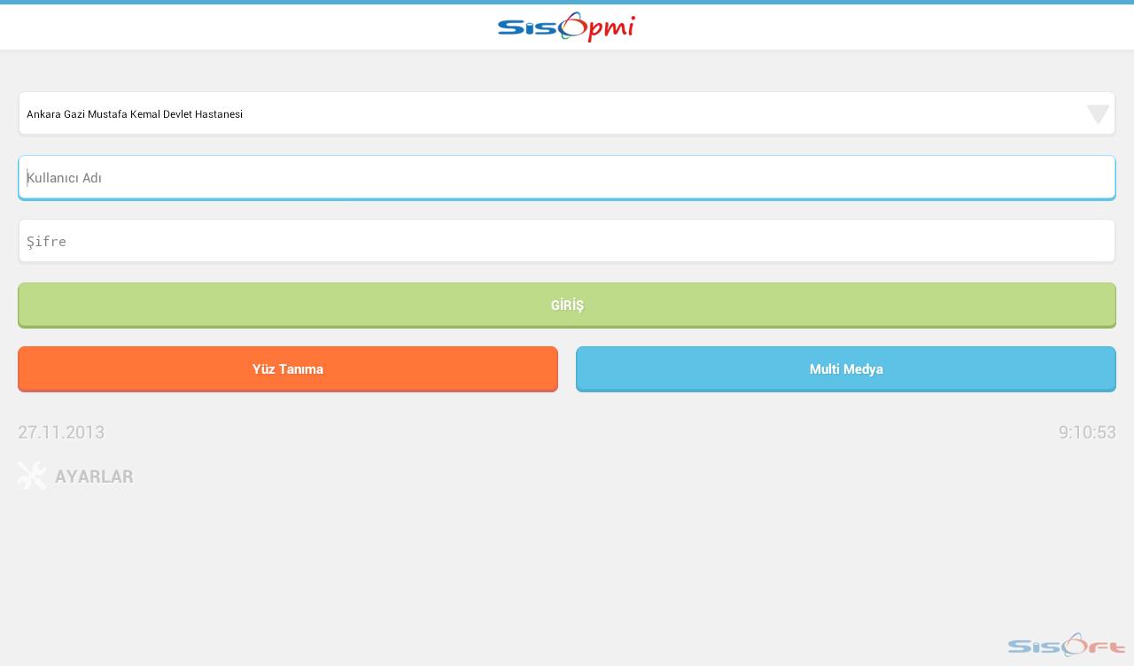The height and width of the screenshot is (666, 1134).
Task: Open the hospital selection dropdown
Action: [567, 113]
